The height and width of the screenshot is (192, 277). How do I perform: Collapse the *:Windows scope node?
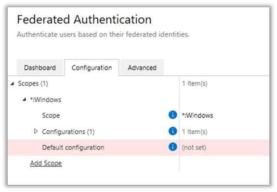(x=25, y=100)
